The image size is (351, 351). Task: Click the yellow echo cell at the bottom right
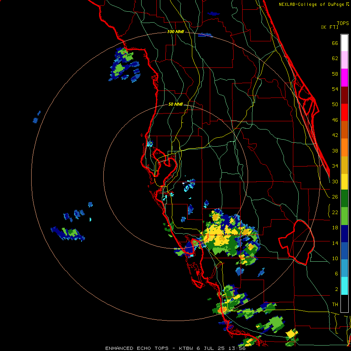click(291, 334)
